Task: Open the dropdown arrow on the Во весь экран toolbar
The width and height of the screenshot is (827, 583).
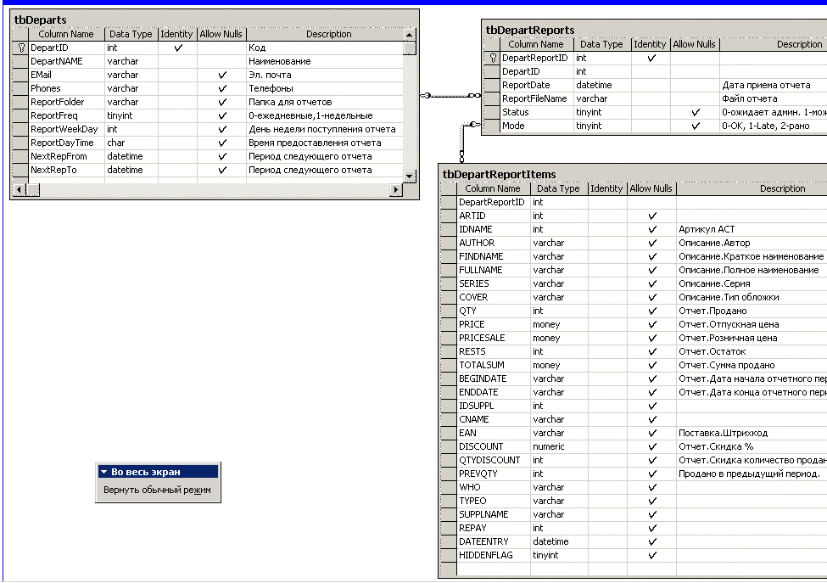Action: point(103,472)
